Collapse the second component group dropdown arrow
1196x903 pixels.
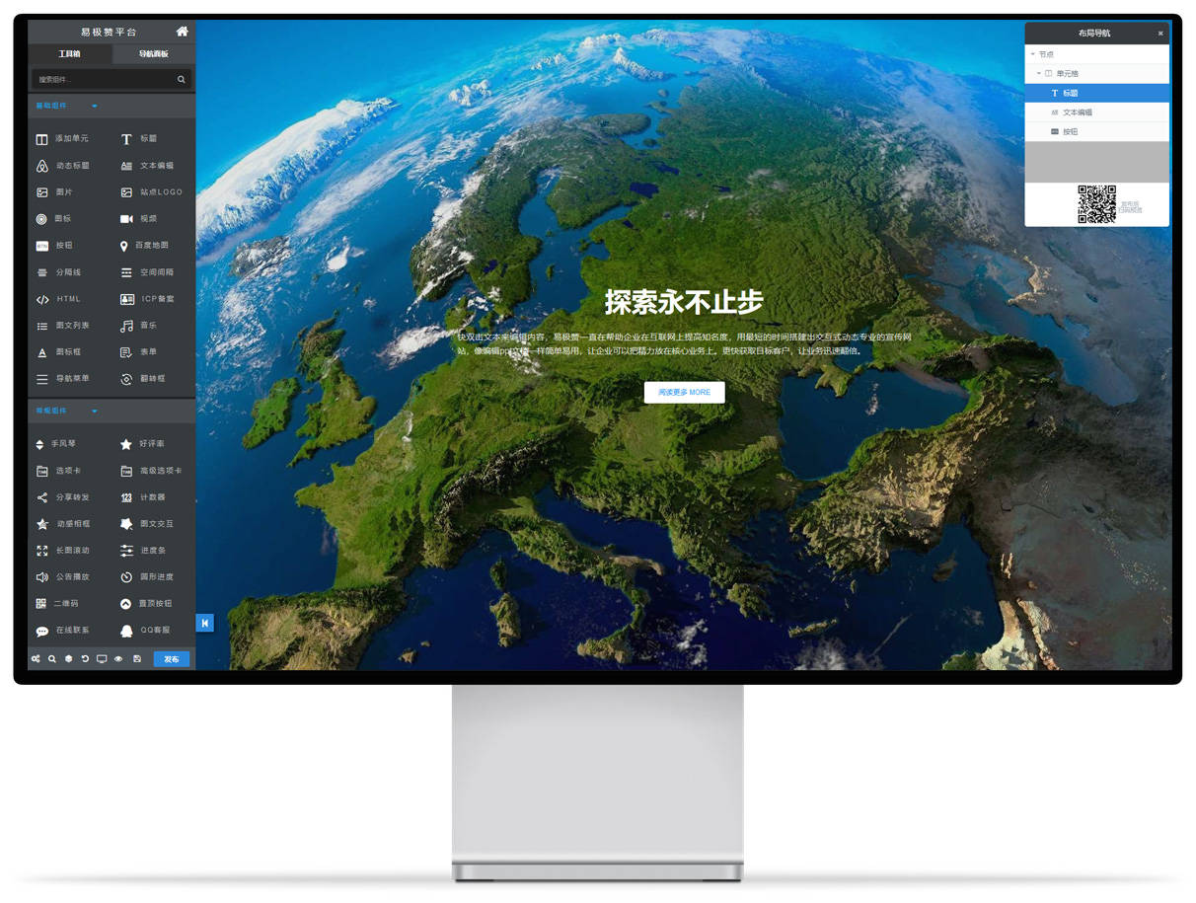tap(95, 411)
